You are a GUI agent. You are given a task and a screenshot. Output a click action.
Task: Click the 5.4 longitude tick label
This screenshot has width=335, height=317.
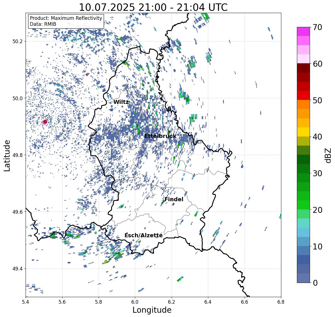[26, 302]
